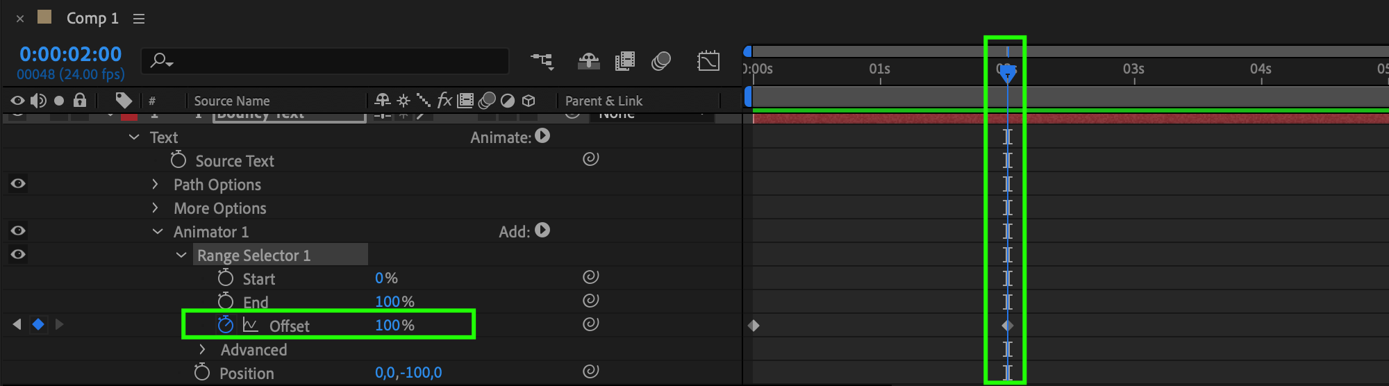Enable frame blending for the composition
This screenshot has height=386, width=1389.
coord(625,62)
